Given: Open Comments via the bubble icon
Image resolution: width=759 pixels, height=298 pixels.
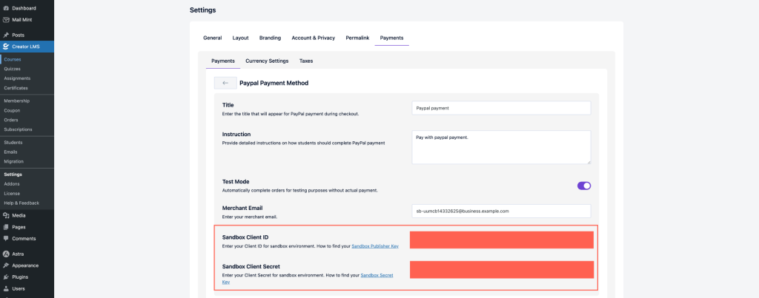Looking at the screenshot, I should click(x=6, y=239).
